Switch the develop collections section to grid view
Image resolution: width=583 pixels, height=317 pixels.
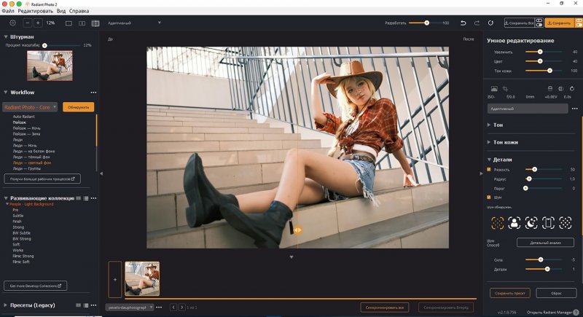click(x=79, y=198)
